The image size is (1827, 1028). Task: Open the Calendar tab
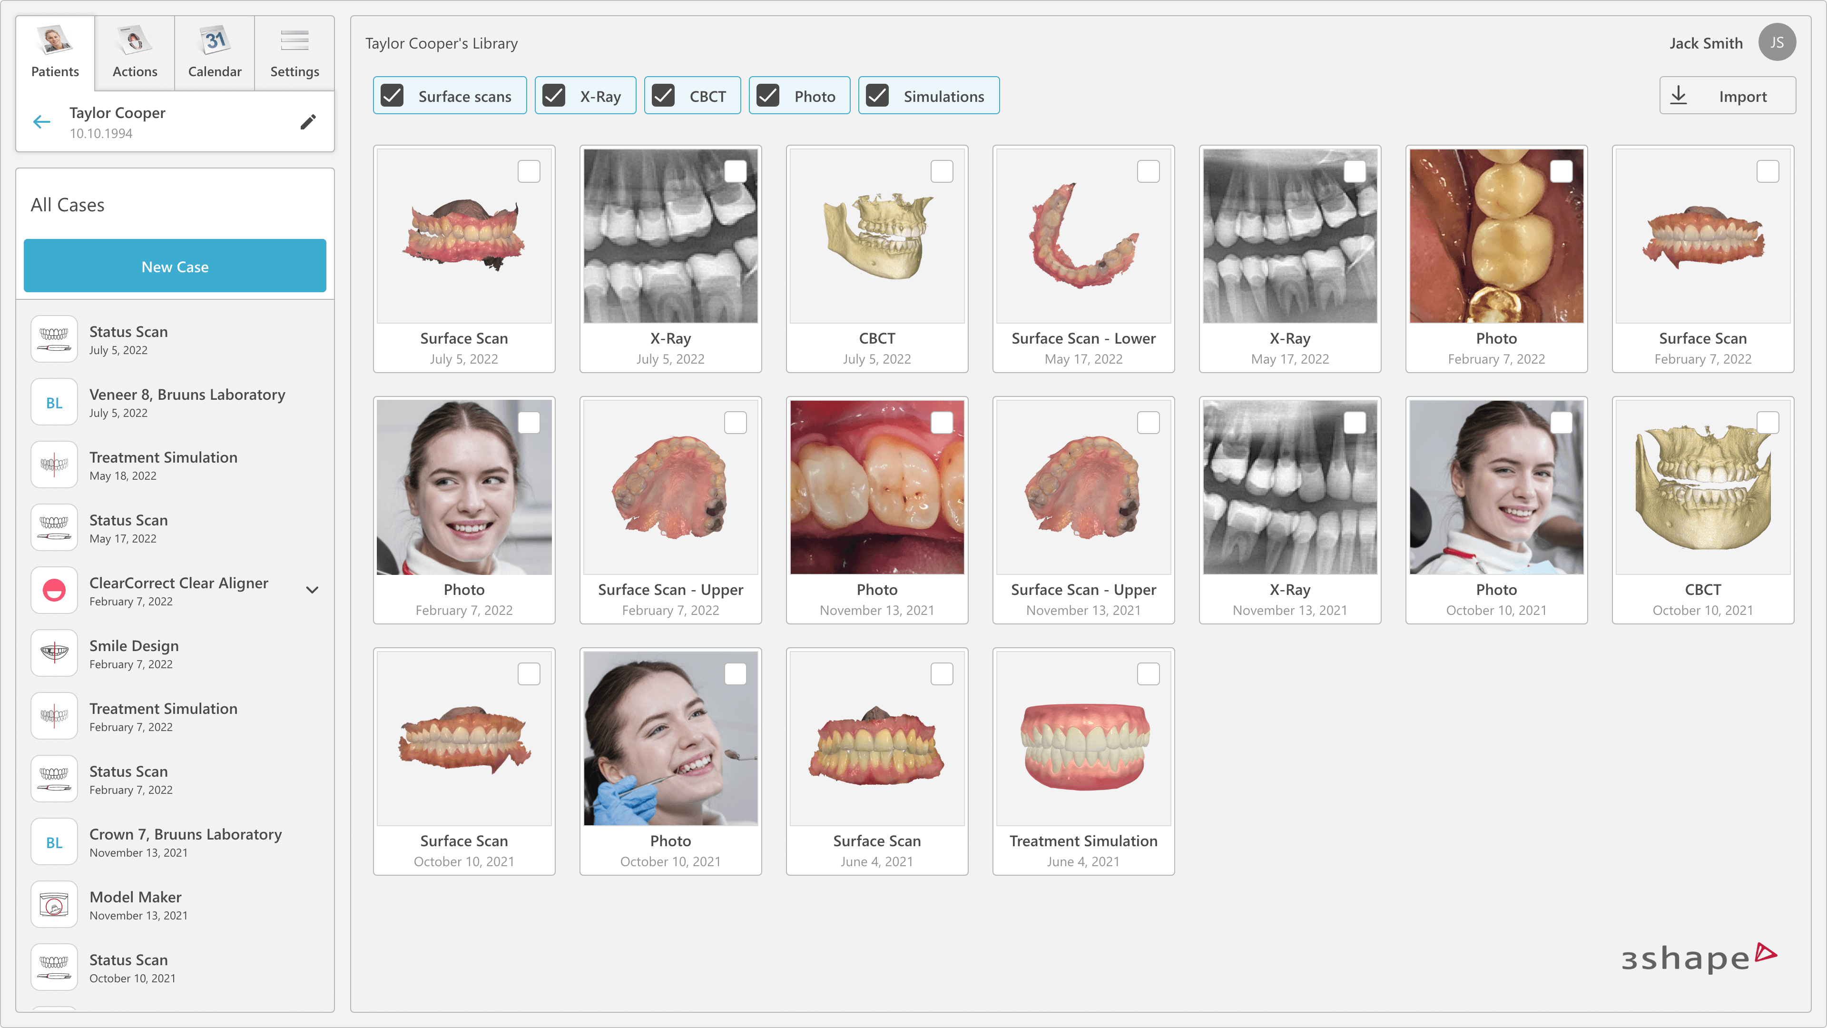tap(214, 53)
